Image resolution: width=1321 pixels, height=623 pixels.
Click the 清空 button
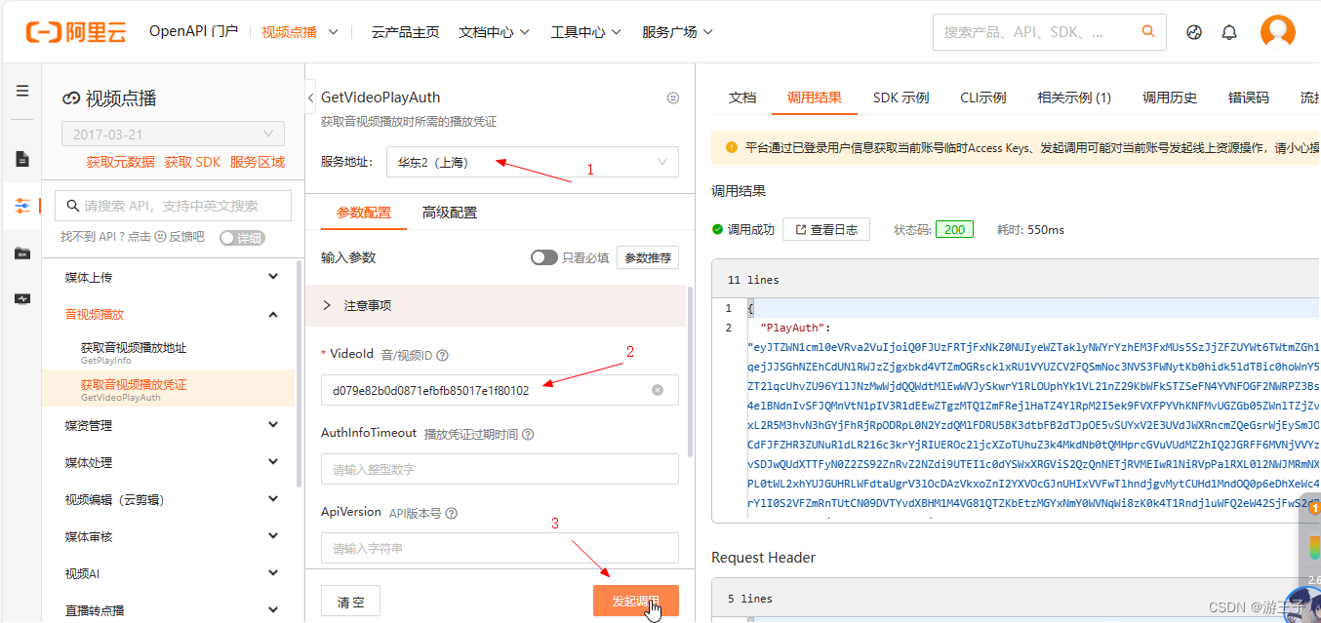[x=350, y=602]
